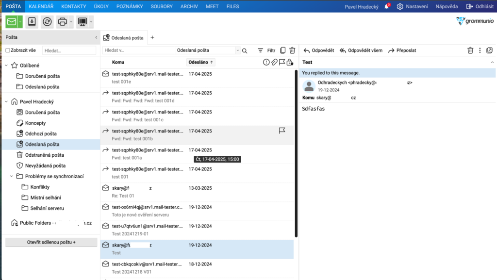Open the Files tab
The image size is (497, 280).
click(x=232, y=6)
